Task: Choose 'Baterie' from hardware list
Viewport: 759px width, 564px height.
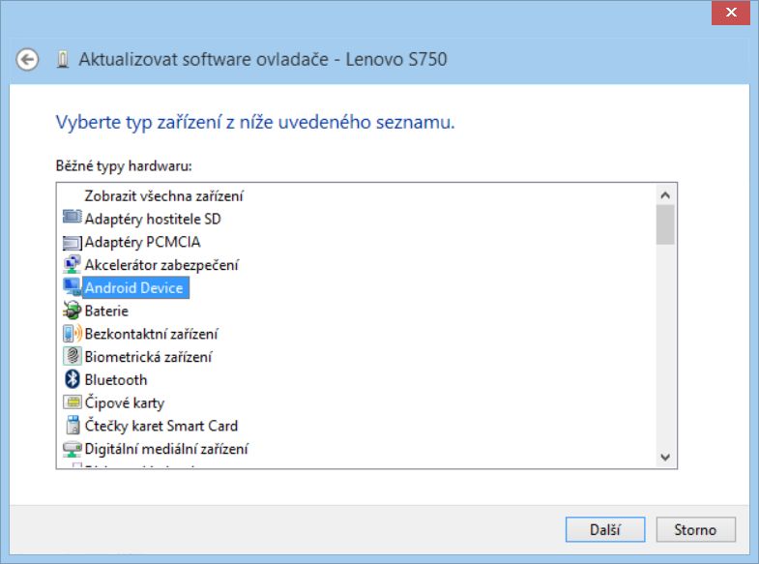Action: (106, 311)
